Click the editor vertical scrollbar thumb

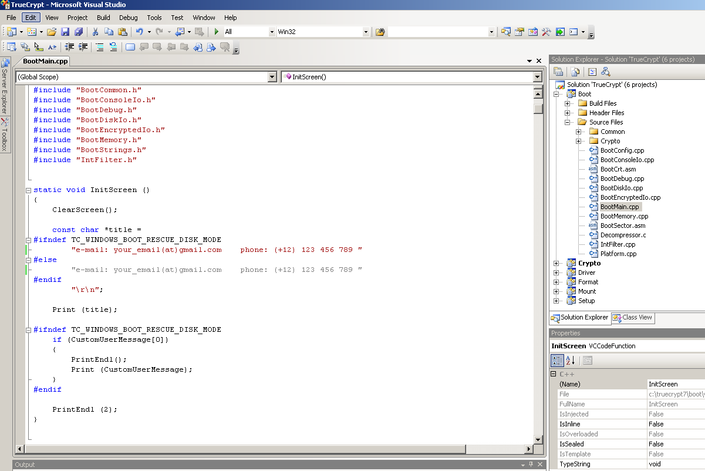pyautogui.click(x=538, y=108)
